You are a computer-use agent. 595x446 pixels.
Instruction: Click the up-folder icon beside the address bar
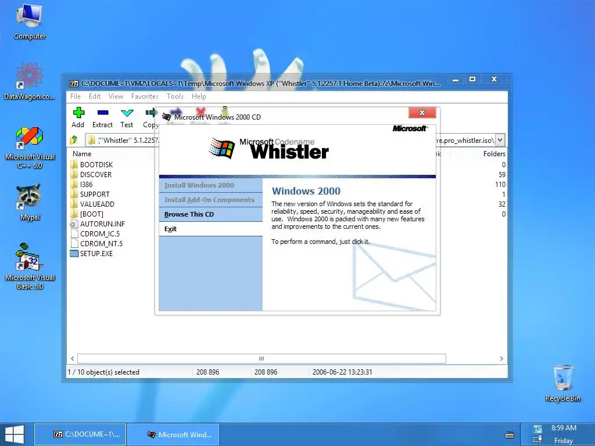(74, 140)
